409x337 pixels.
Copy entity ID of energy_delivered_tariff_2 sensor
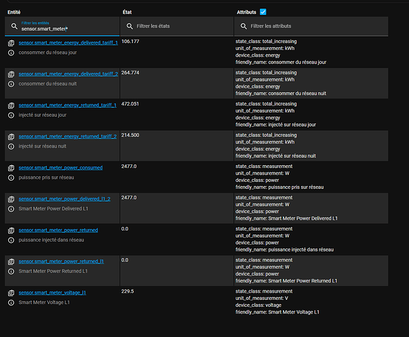click(x=11, y=73)
